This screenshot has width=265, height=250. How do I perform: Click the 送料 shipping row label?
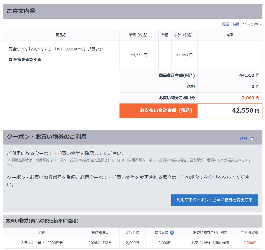[191, 86]
